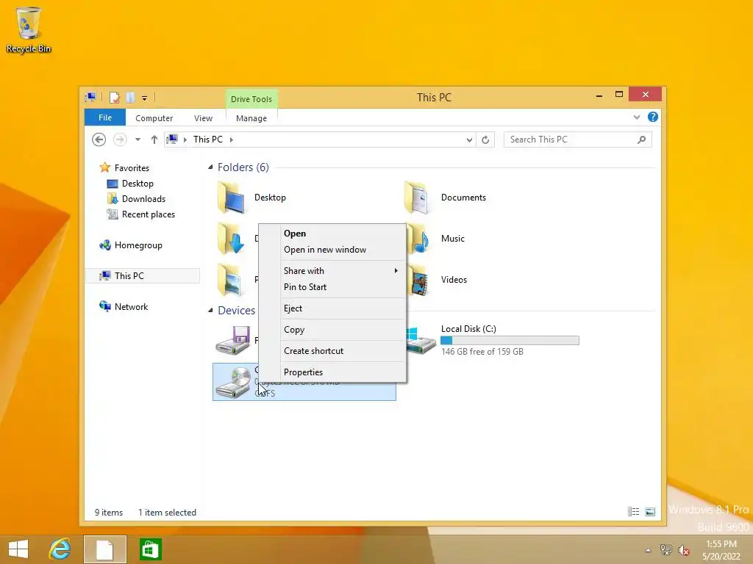Click the muted volume tray icon
Viewport: 753px width, 564px height.
(684, 550)
